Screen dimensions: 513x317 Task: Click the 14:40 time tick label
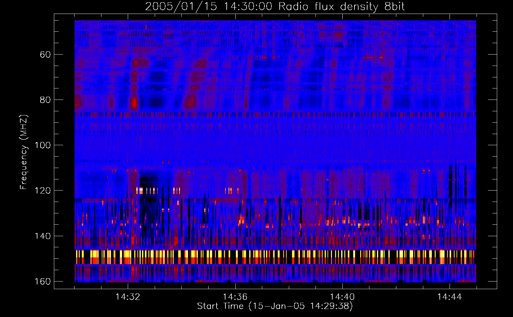(x=342, y=297)
